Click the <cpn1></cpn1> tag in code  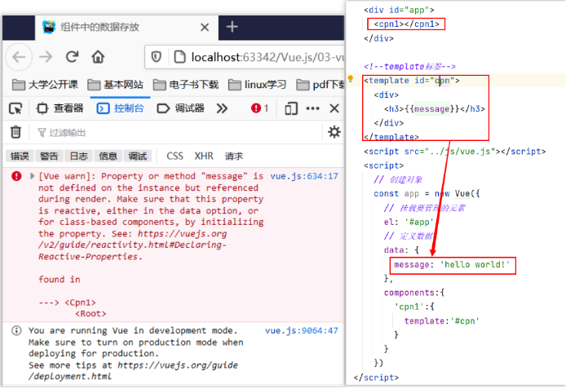(x=406, y=24)
